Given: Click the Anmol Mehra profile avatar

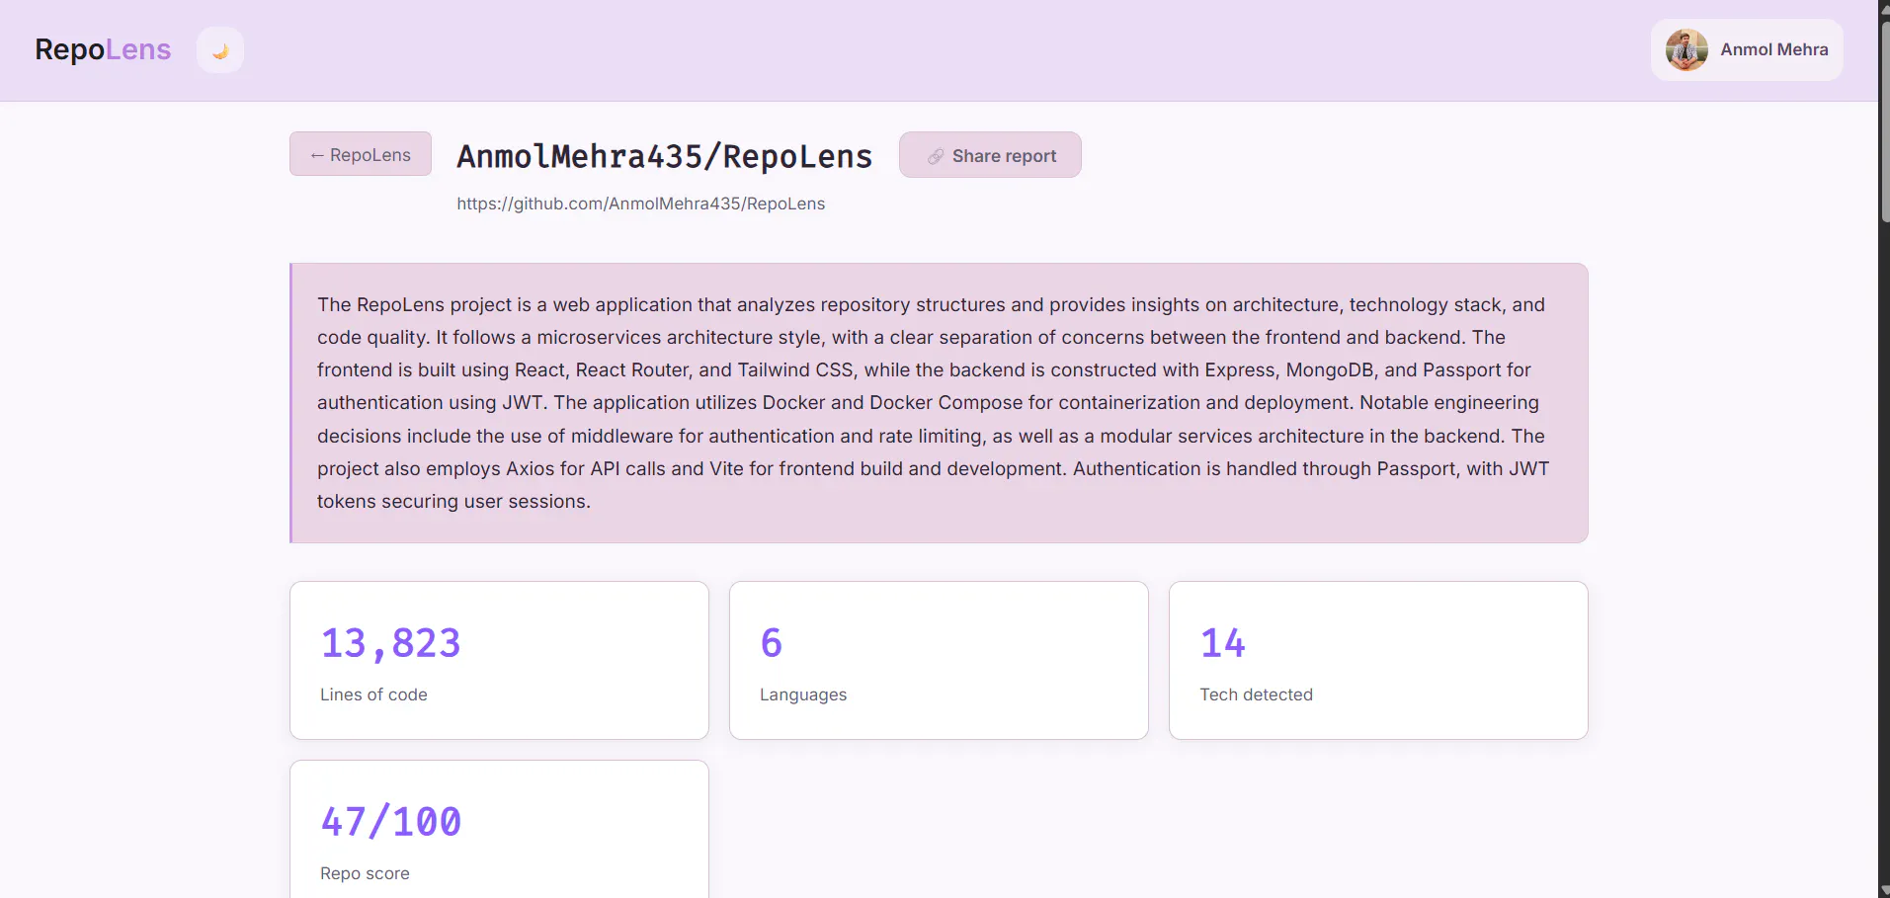Looking at the screenshot, I should pos(1686,49).
